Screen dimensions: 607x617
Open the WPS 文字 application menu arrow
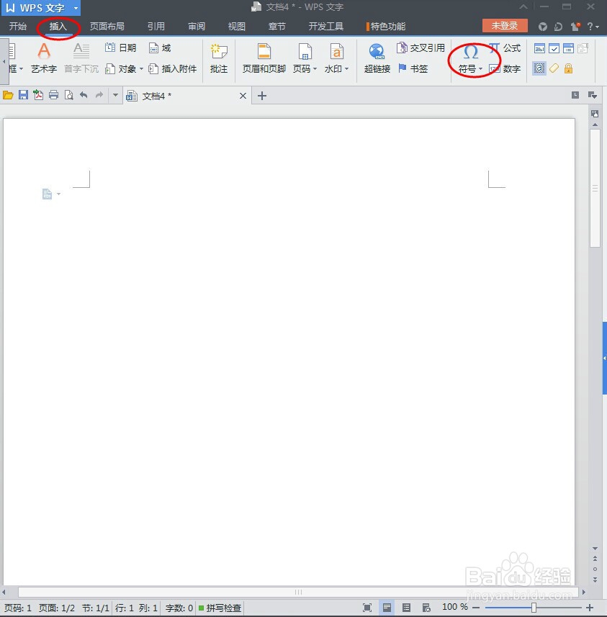[x=76, y=8]
